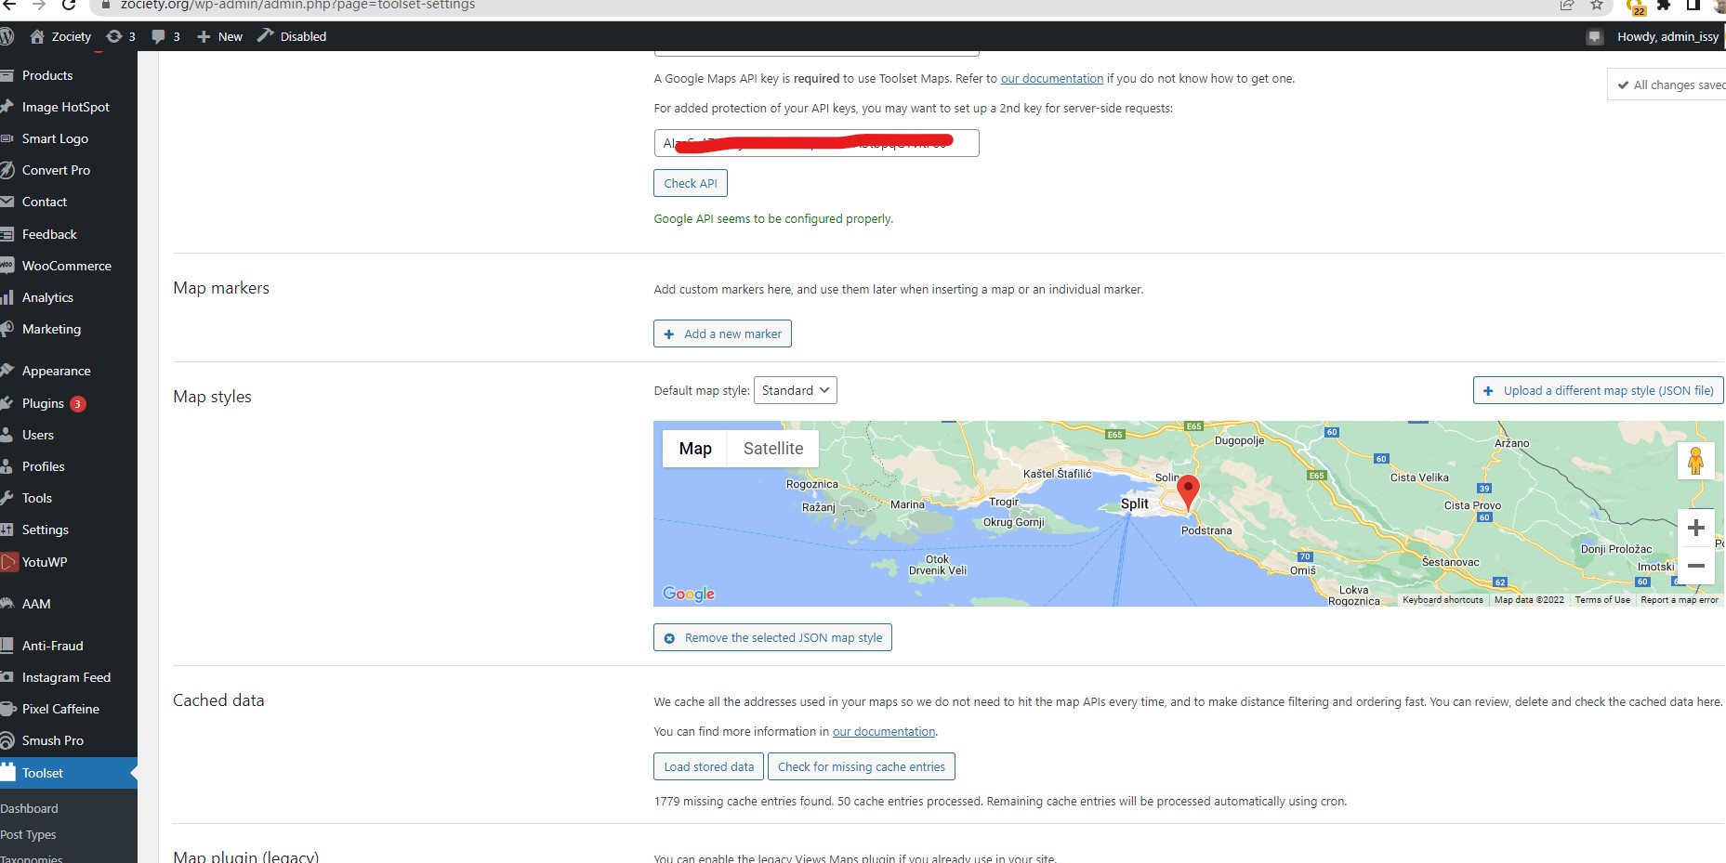The width and height of the screenshot is (1726, 863).
Task: Open the browser extensions puzzle icon
Action: [1664, 5]
